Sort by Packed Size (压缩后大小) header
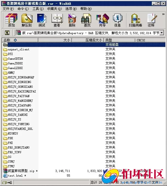 coord(88,40)
